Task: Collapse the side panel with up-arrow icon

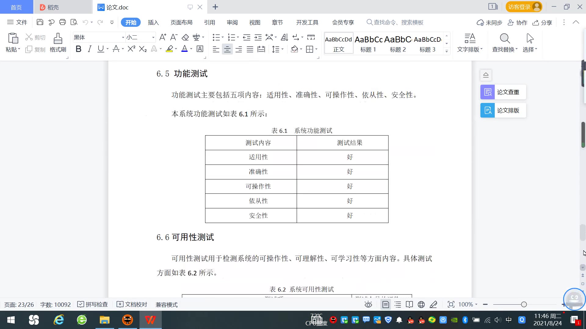Action: pos(486,75)
